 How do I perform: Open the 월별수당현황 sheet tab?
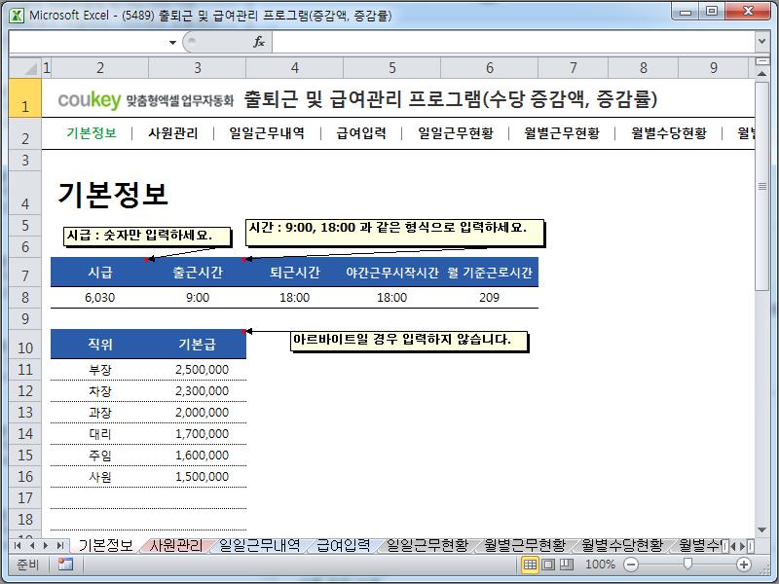[622, 545]
